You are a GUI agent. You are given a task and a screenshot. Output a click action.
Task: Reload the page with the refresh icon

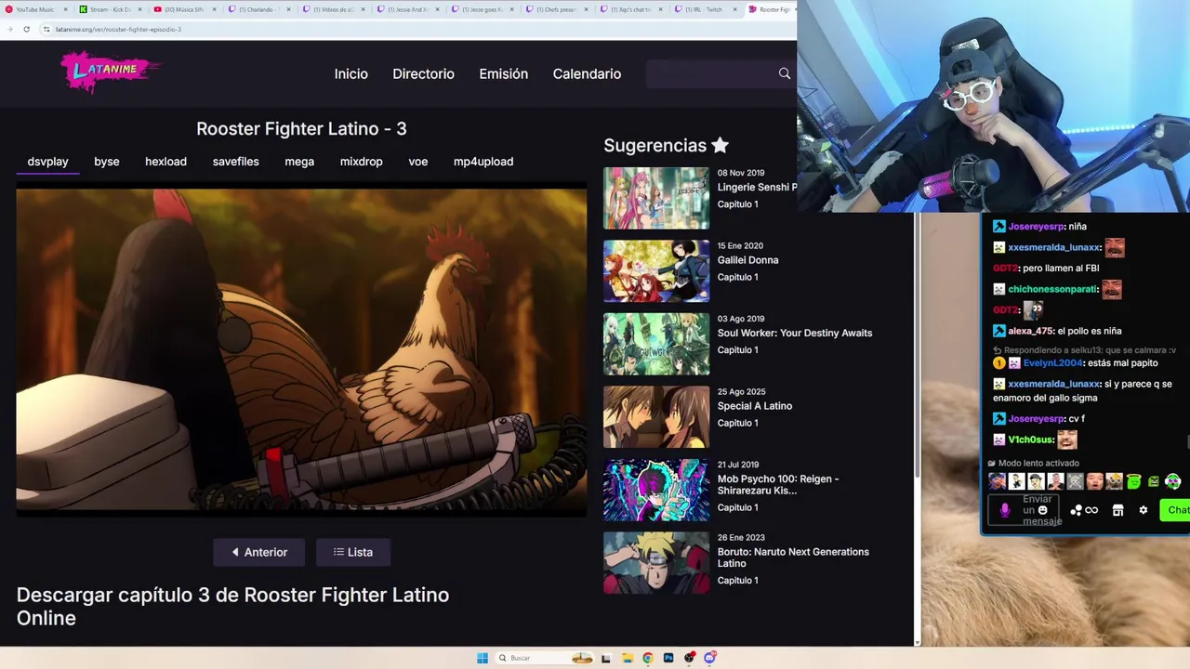tap(26, 29)
